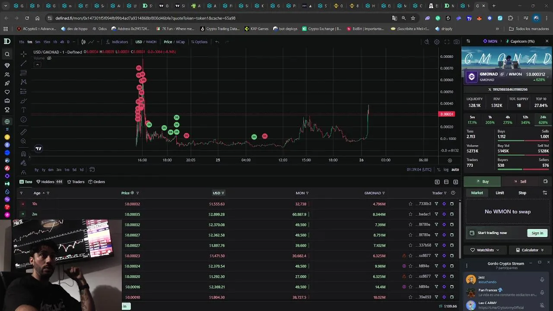553x311 pixels.
Task: Open the Calculator dropdown
Action: click(530, 250)
